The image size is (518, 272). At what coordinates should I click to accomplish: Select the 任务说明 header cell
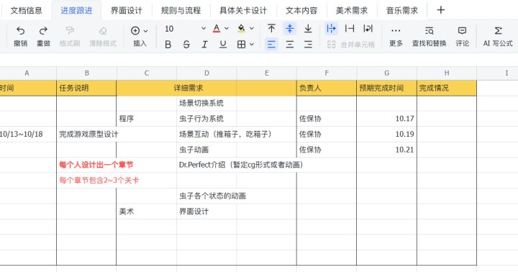(86, 88)
